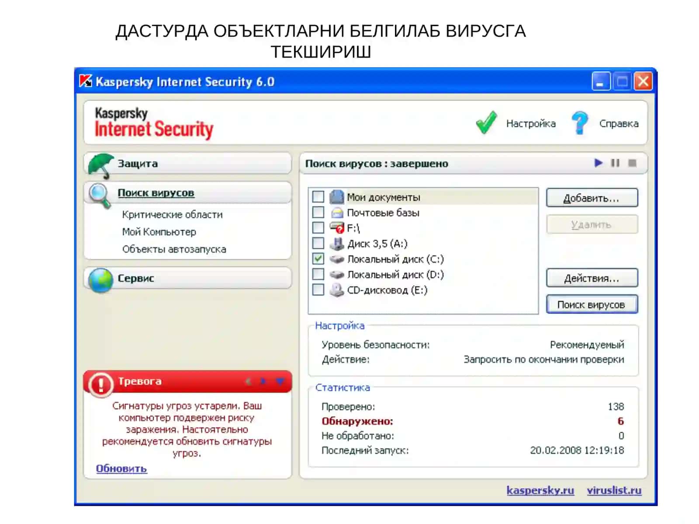The width and height of the screenshot is (699, 524).
Task: Select Мой Компьютер scan task
Action: pos(159,232)
